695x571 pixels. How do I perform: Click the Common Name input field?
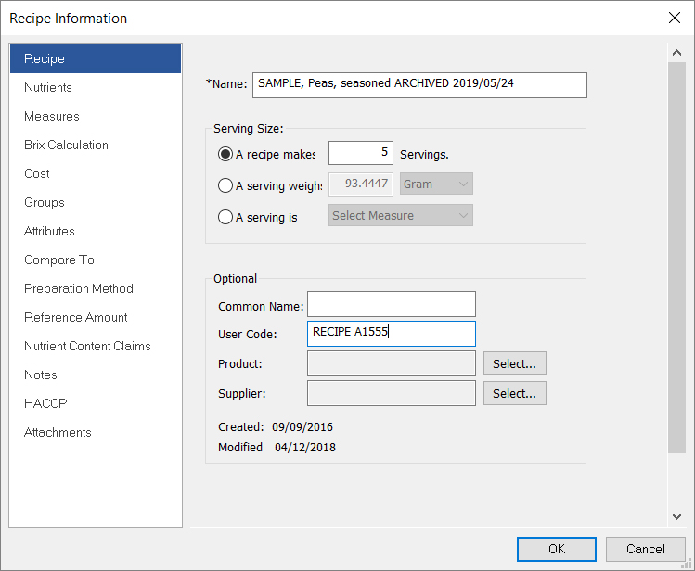coord(391,304)
